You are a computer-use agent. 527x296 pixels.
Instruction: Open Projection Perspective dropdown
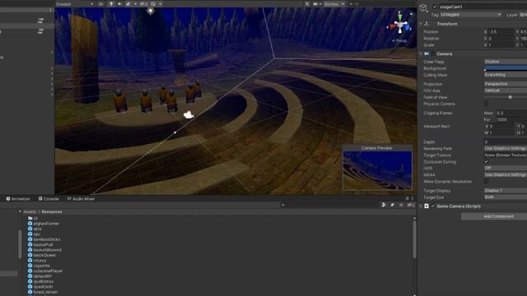click(506, 84)
